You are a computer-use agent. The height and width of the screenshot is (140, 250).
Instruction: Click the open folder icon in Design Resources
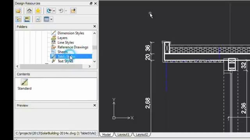18,10
